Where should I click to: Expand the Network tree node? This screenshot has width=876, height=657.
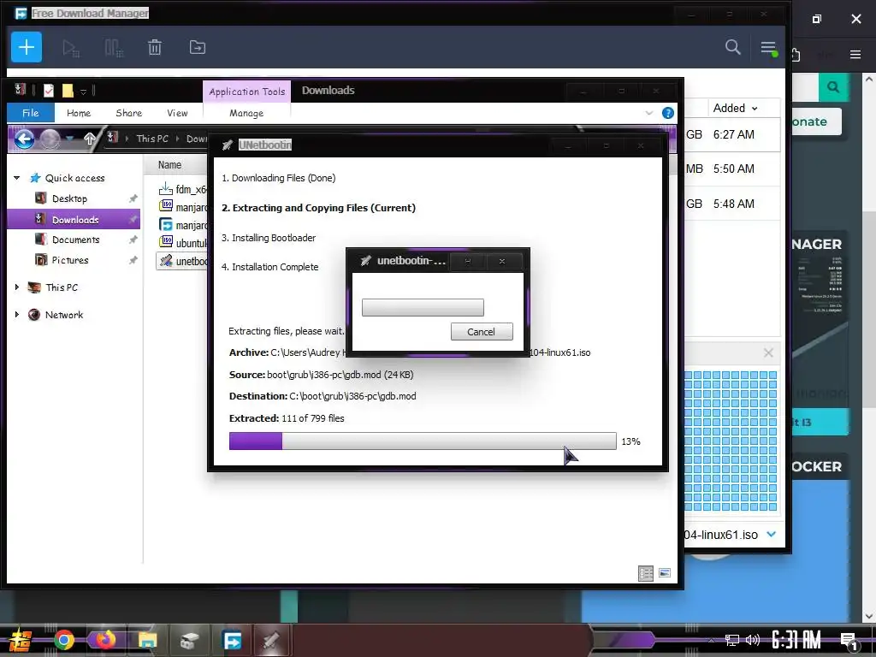point(17,315)
